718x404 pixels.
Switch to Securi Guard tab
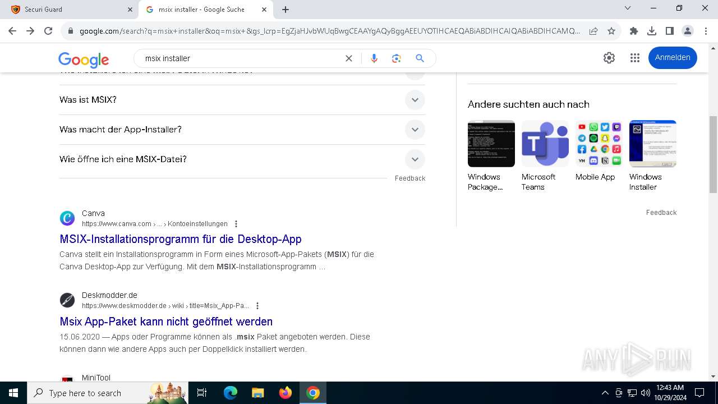[x=70, y=10]
